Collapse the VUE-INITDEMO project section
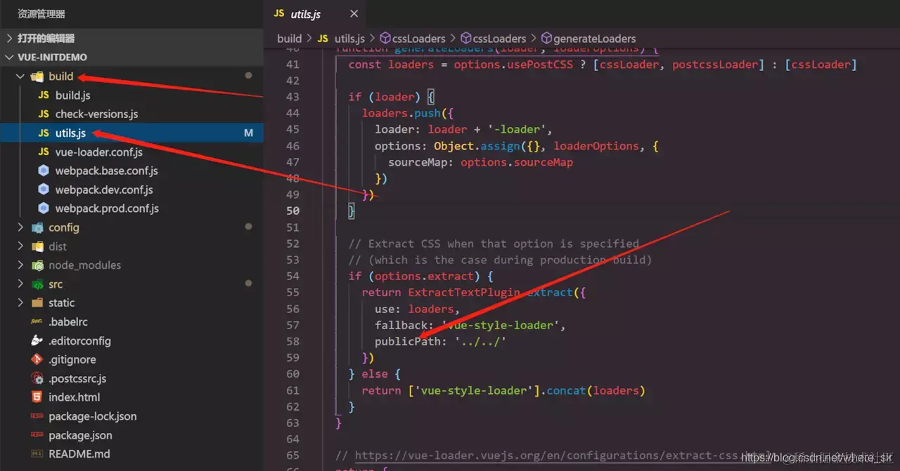 (131, 58)
